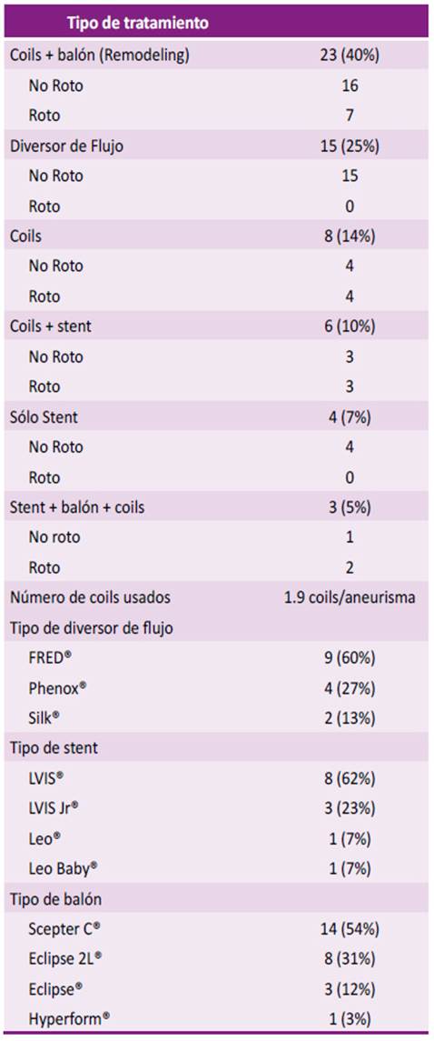Select the 'Coils + balón (Remodeling)' row
434x1041 pixels.
pyautogui.click(x=217, y=55)
